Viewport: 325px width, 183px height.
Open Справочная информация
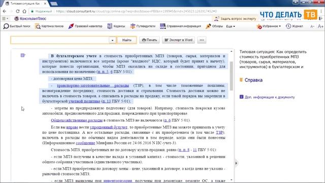[x=181, y=26]
